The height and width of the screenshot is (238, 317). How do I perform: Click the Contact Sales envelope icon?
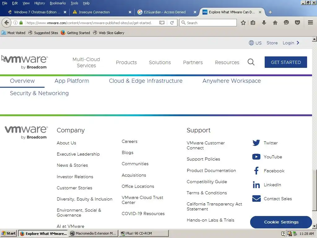[256, 199]
